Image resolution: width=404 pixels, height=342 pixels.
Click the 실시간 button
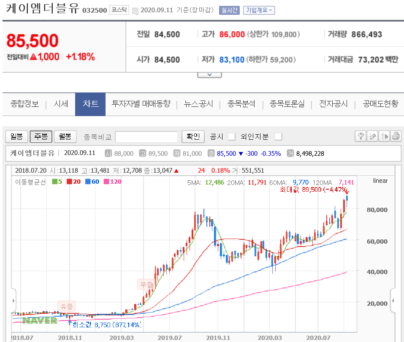(x=229, y=10)
